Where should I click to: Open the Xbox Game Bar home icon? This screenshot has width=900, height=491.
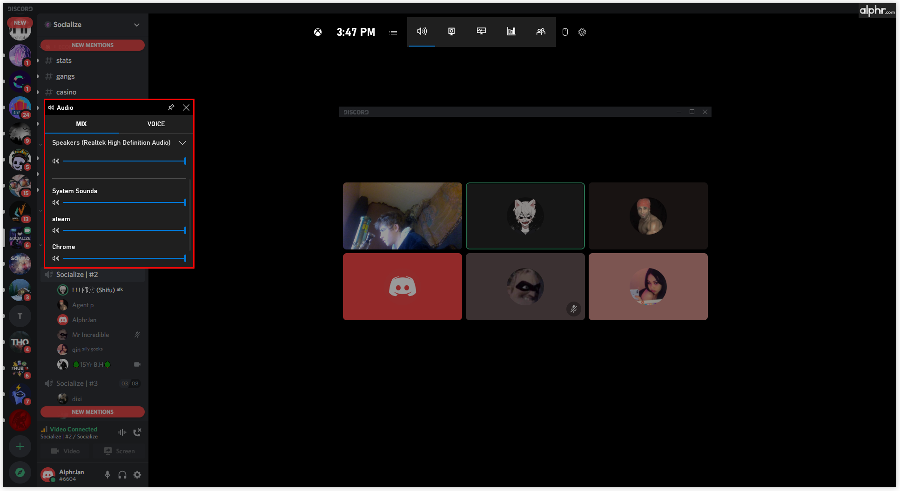click(318, 32)
